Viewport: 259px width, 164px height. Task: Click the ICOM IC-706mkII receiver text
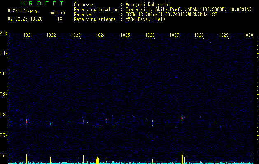[171, 14]
